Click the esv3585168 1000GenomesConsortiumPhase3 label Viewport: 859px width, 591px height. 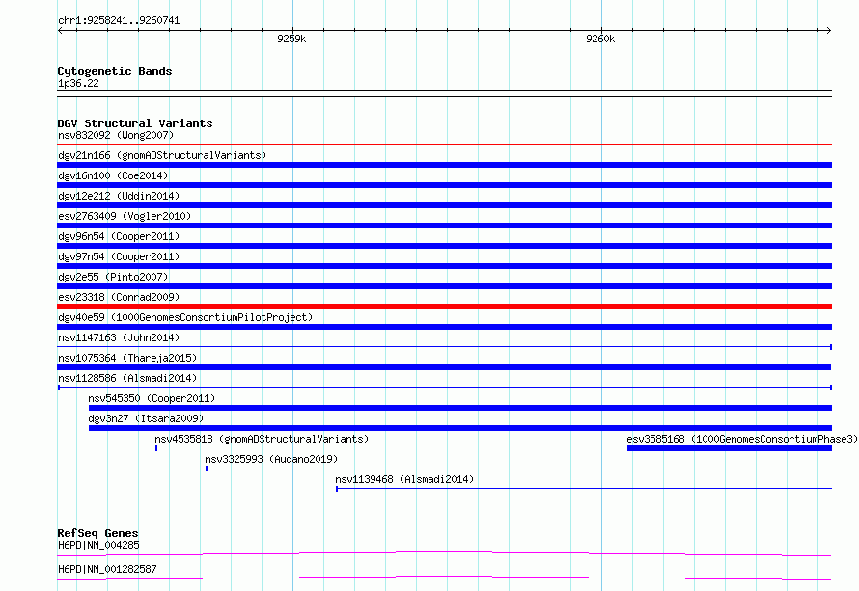pos(741,439)
